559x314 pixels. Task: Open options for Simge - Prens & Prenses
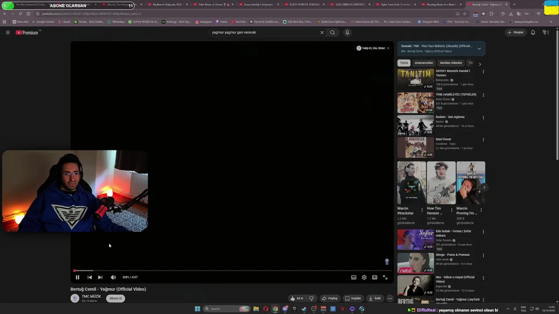tap(483, 255)
